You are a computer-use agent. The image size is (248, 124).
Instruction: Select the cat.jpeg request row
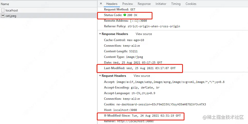click(x=49, y=16)
